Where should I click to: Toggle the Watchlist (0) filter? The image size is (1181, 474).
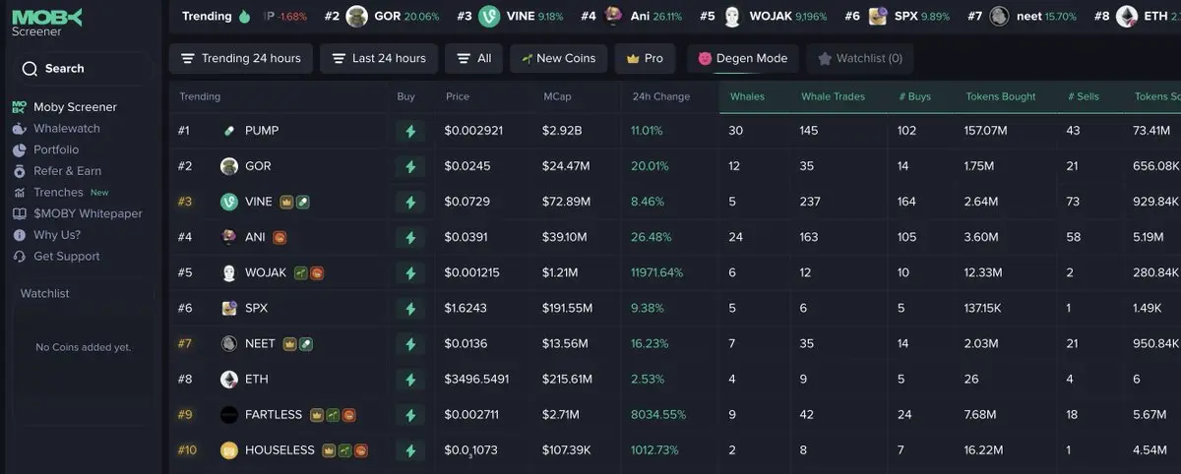(859, 59)
